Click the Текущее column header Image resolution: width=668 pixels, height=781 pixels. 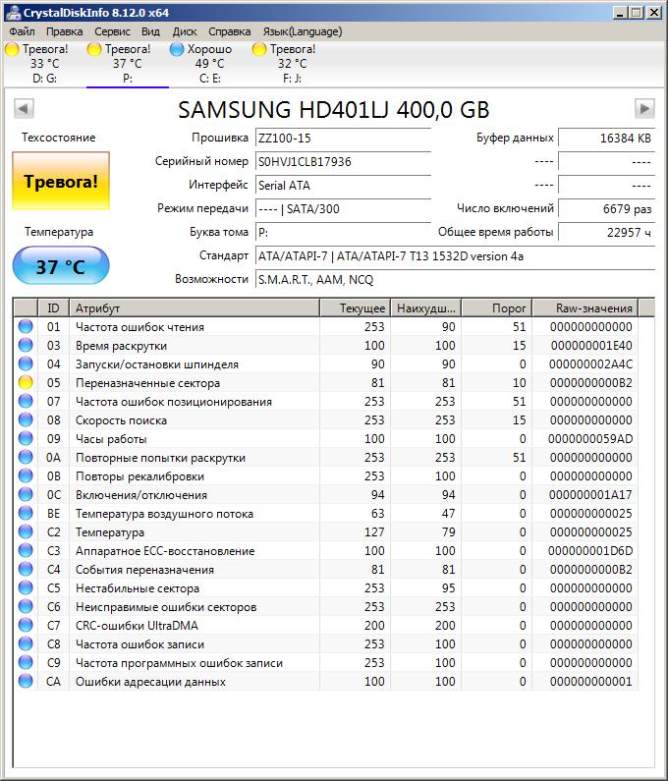[x=355, y=307]
